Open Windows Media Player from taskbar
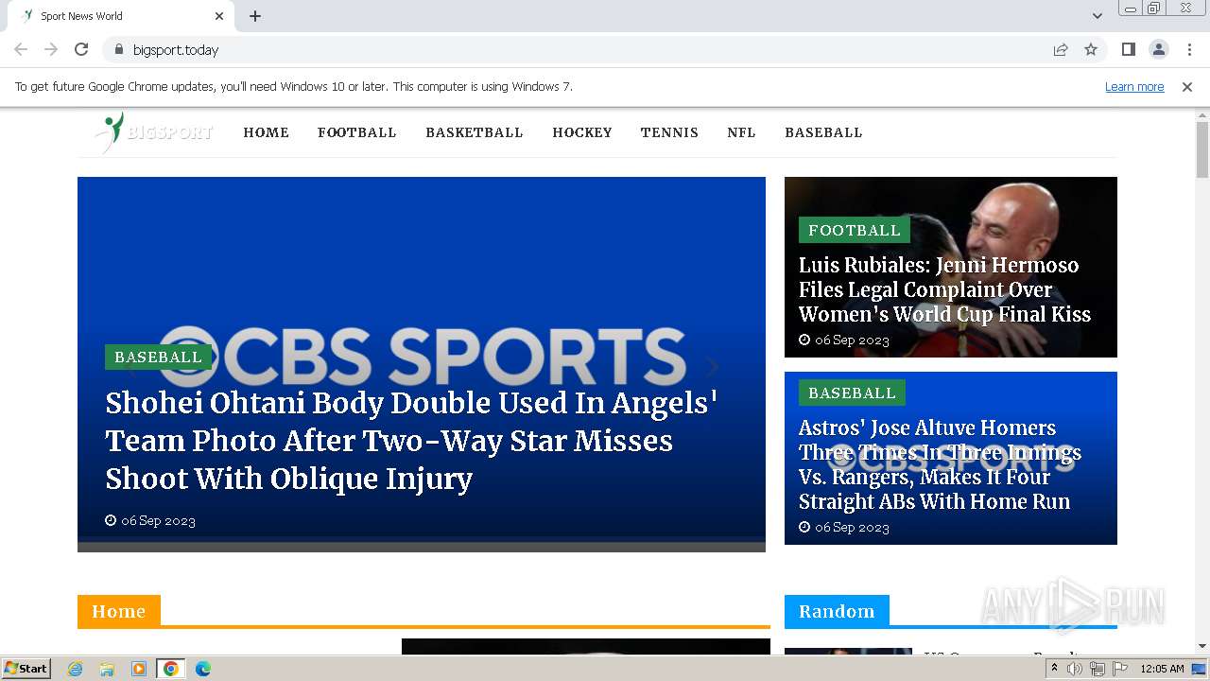The image size is (1210, 681). point(139,669)
